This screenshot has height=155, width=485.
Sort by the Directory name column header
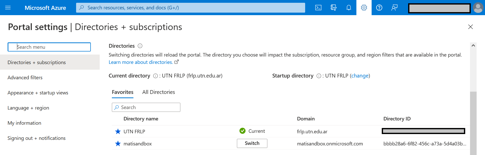click(x=141, y=119)
